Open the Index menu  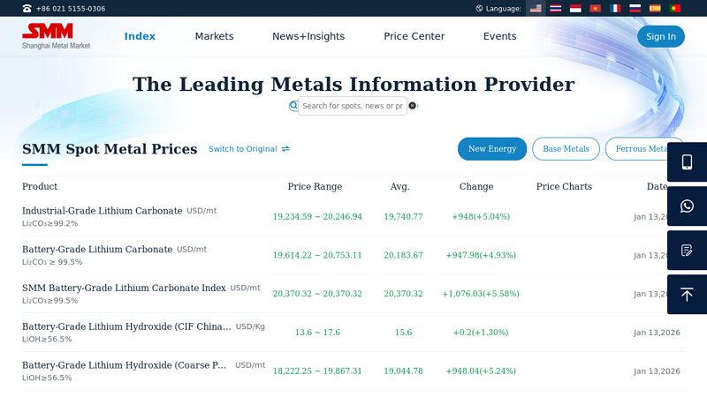pyautogui.click(x=140, y=36)
